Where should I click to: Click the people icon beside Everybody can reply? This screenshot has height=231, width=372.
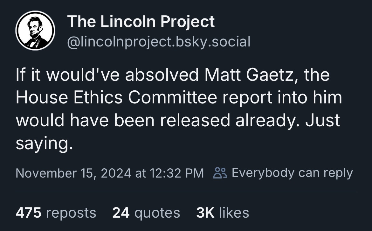point(220,173)
